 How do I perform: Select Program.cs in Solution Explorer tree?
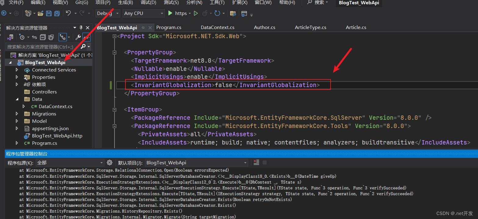coord(45,143)
